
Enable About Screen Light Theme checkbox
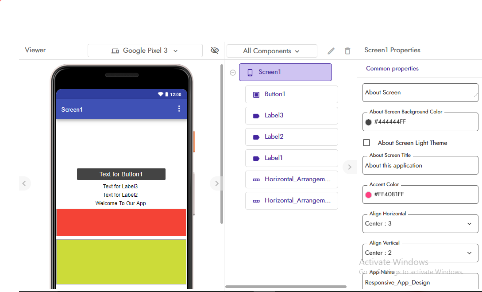[x=366, y=143]
